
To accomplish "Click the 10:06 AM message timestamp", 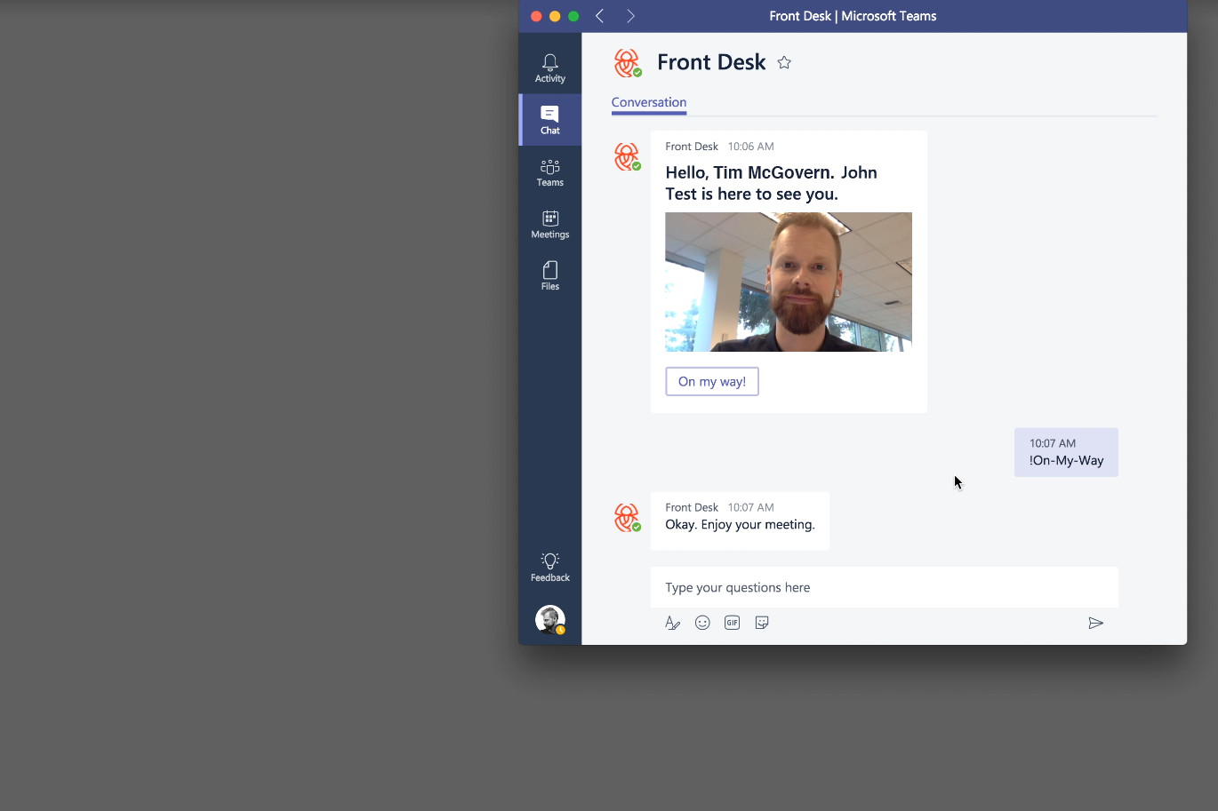I will tap(750, 147).
